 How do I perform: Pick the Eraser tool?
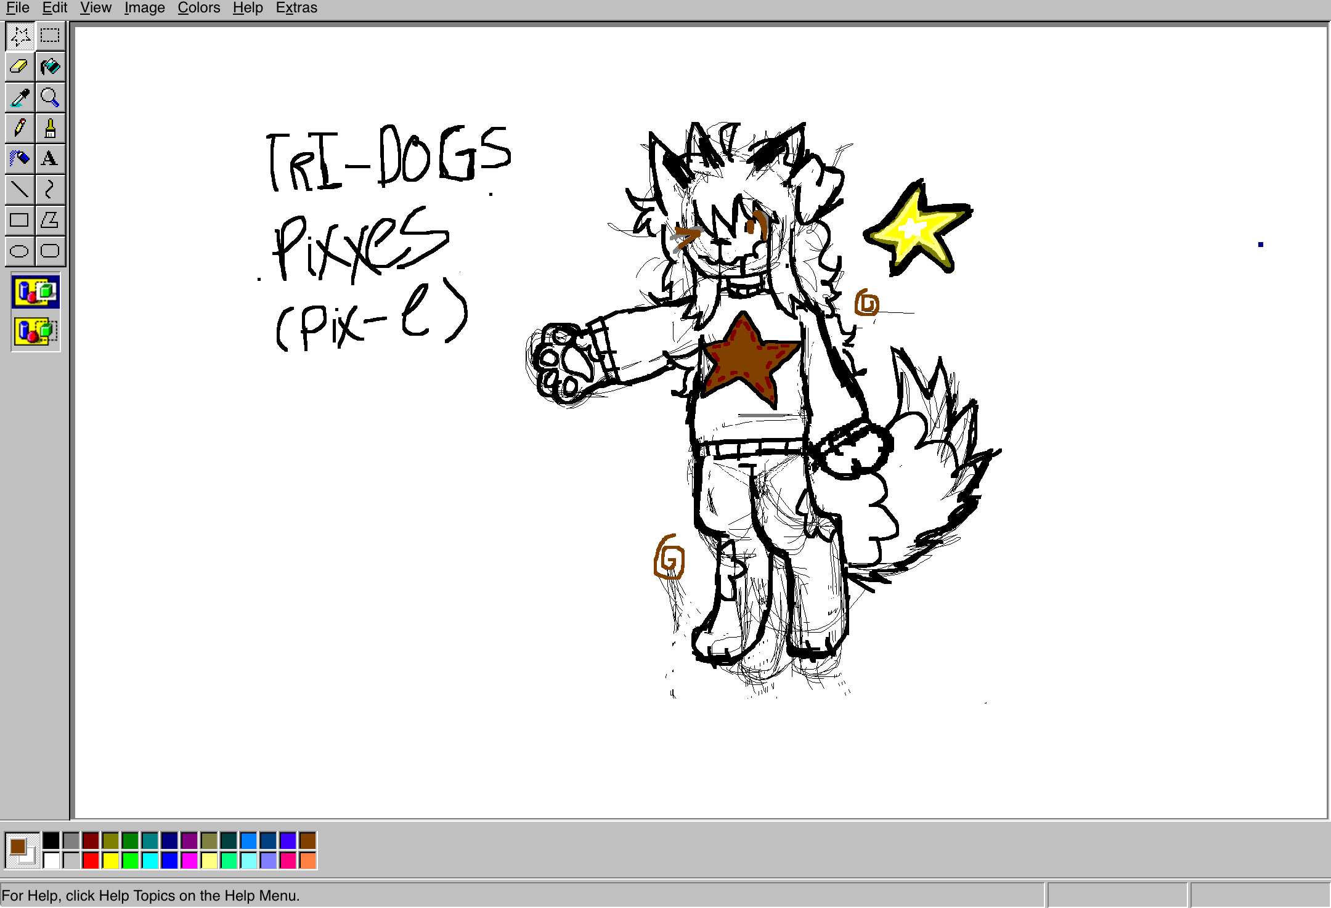coord(20,67)
